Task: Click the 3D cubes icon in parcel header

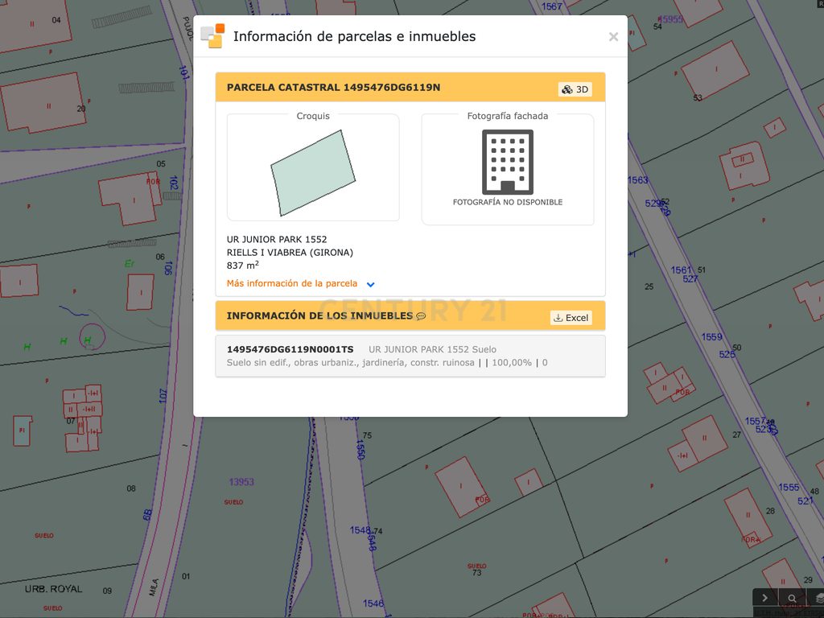Action: pyautogui.click(x=567, y=89)
